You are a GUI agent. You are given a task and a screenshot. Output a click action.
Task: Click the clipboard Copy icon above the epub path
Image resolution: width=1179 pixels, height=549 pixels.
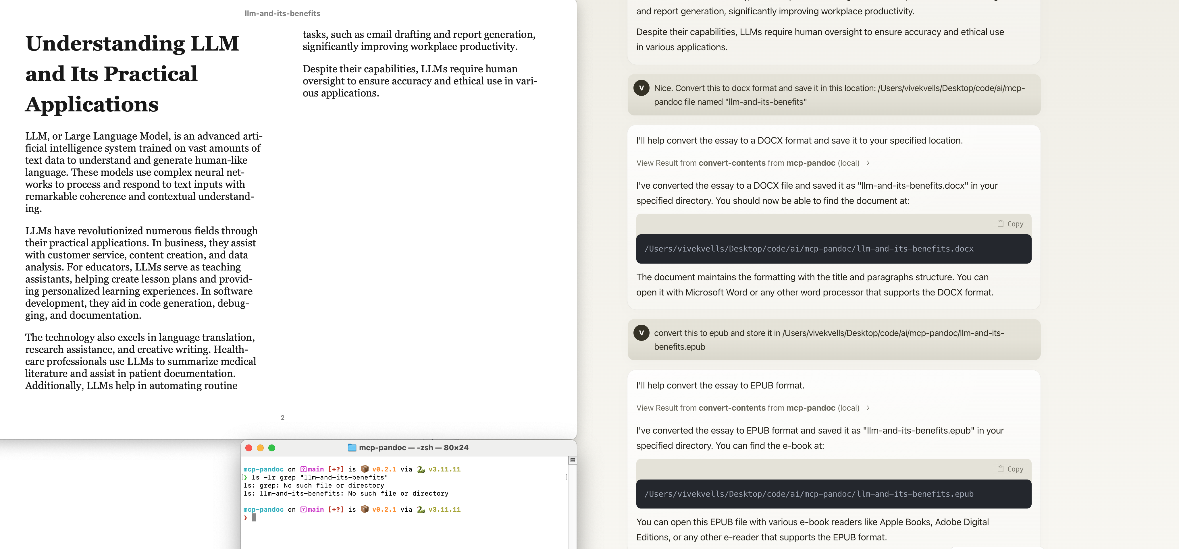pyautogui.click(x=1000, y=469)
